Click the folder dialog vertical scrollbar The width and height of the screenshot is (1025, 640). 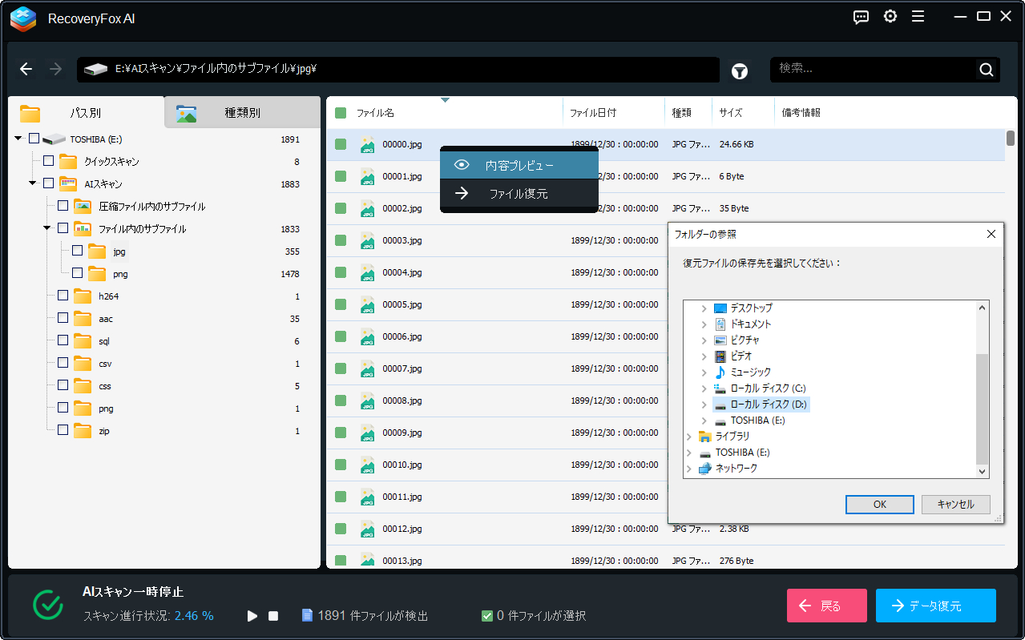pos(982,409)
